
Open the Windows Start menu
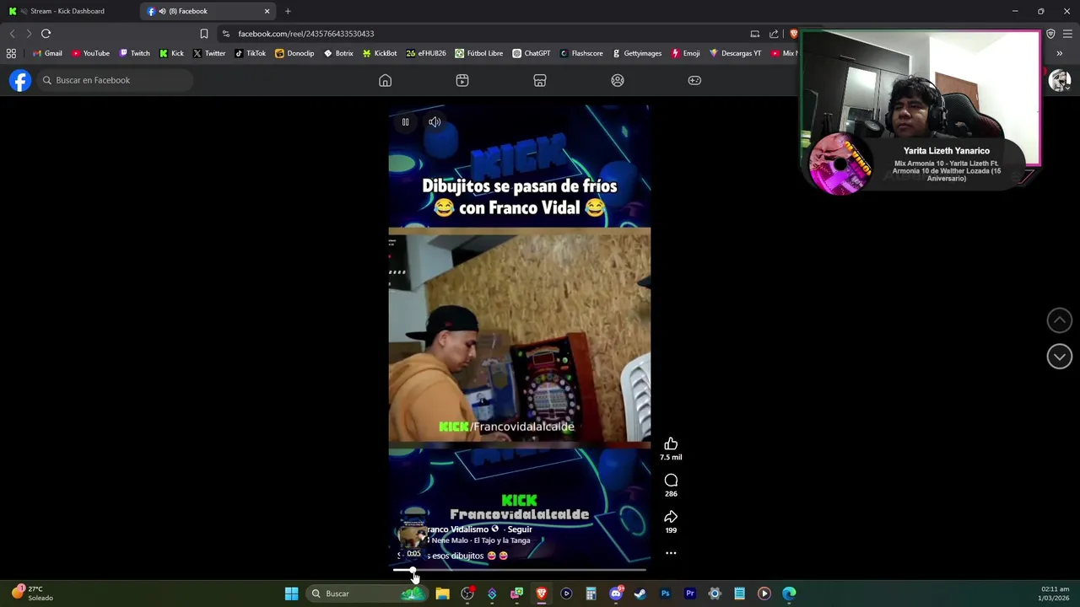(x=291, y=594)
